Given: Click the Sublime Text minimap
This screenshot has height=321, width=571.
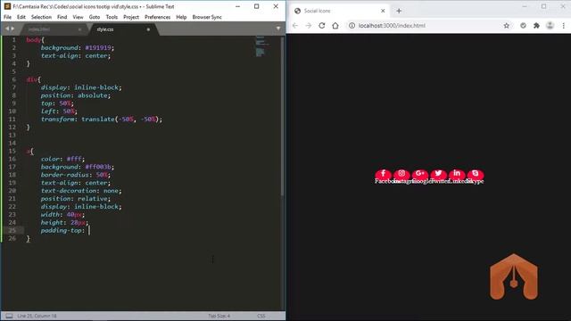Looking at the screenshot, I should [x=262, y=46].
